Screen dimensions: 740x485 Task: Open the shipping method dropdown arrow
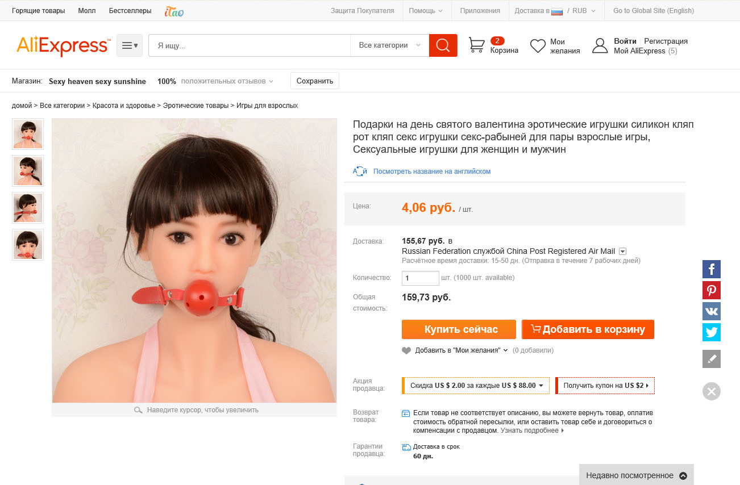(x=622, y=251)
